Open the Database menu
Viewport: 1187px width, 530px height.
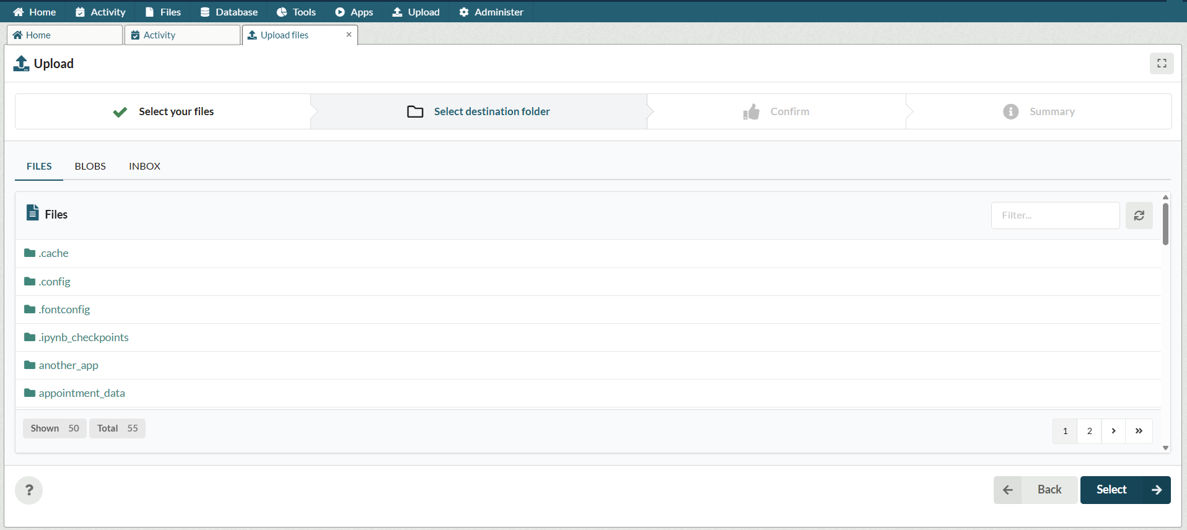click(229, 12)
